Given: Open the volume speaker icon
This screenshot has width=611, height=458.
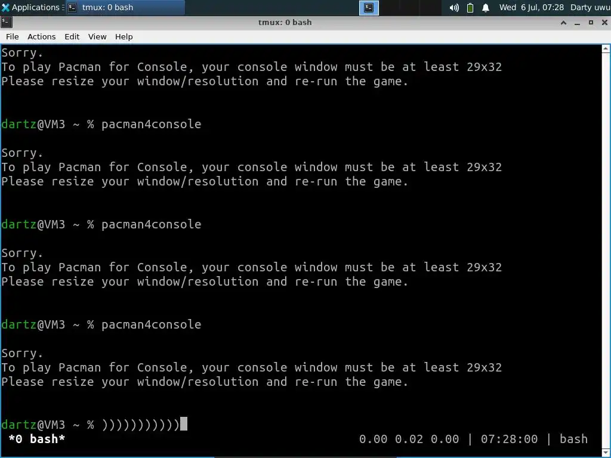Looking at the screenshot, I should tap(454, 8).
